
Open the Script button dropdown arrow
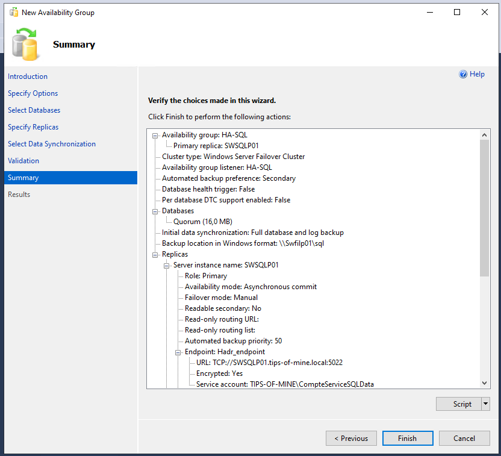(x=486, y=404)
